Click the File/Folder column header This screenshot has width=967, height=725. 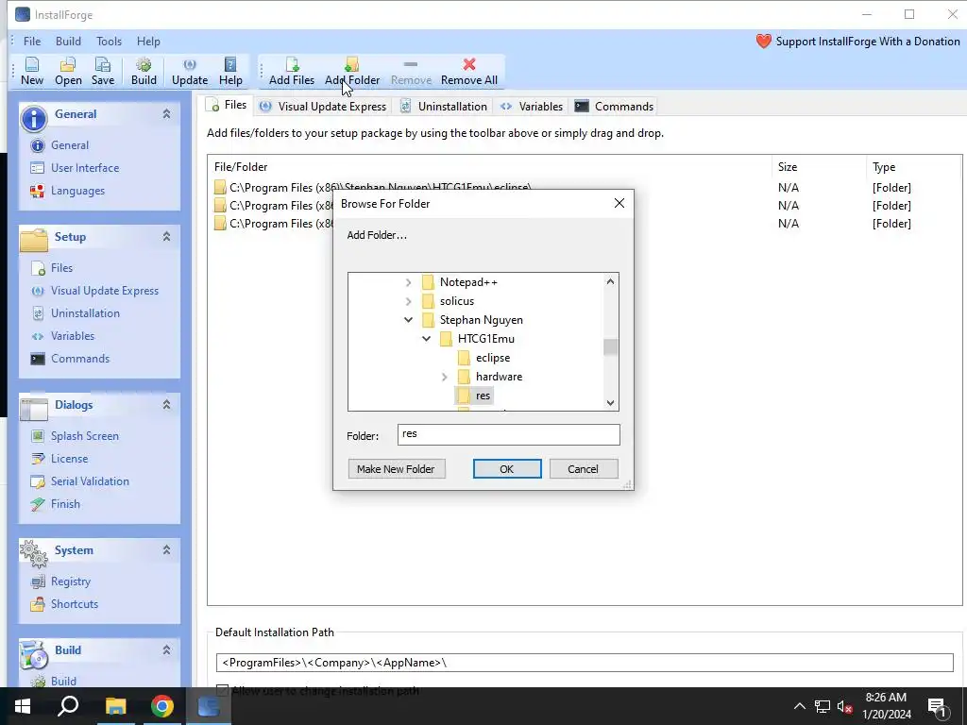241,167
